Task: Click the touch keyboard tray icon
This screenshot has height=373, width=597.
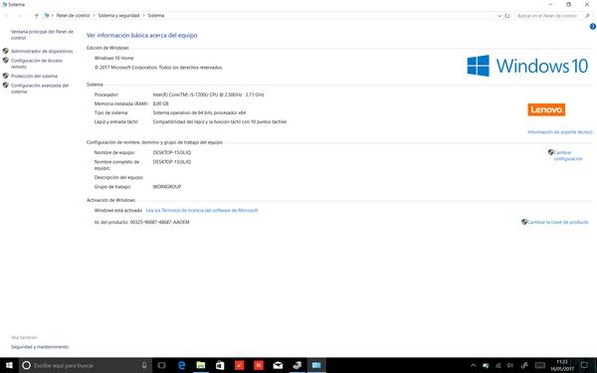Action: 540,365
